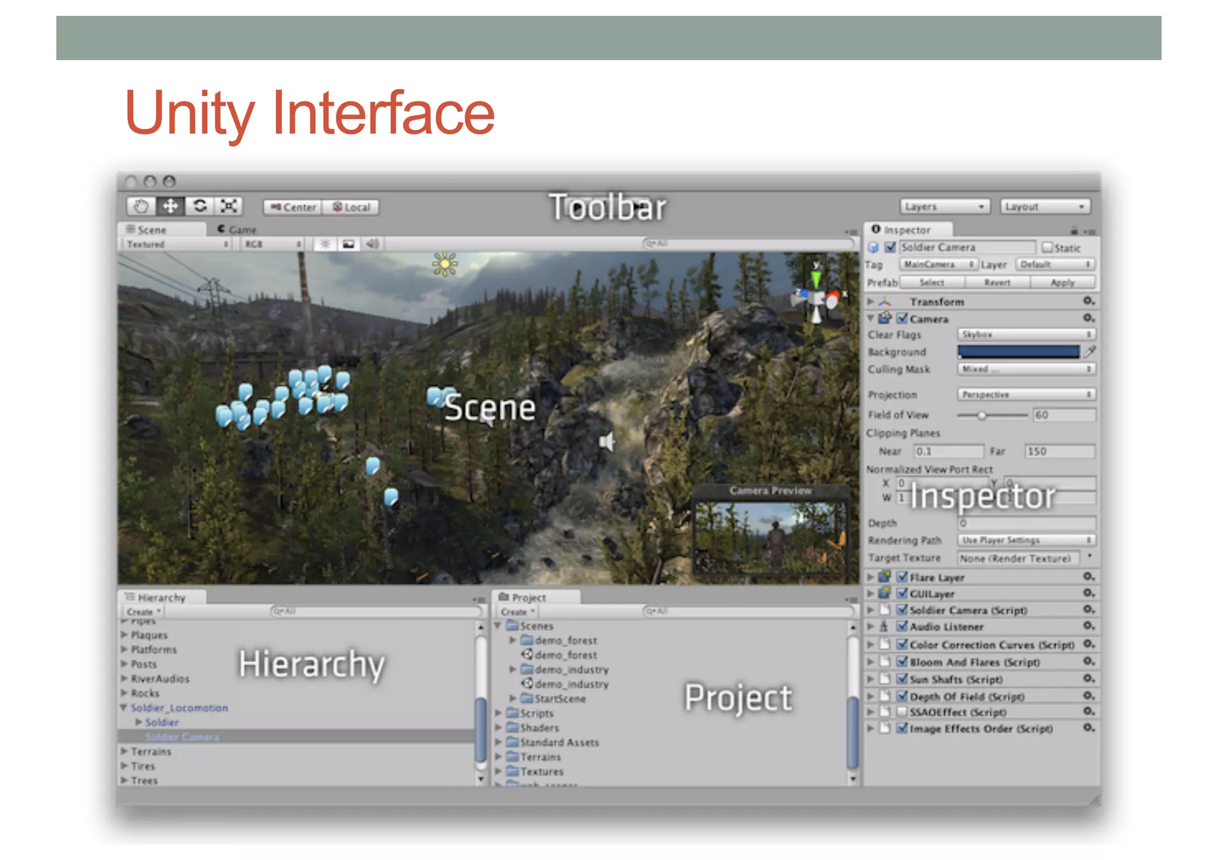Click the scene search field
Image resolution: width=1218 pixels, height=860 pixels.
[x=748, y=244]
